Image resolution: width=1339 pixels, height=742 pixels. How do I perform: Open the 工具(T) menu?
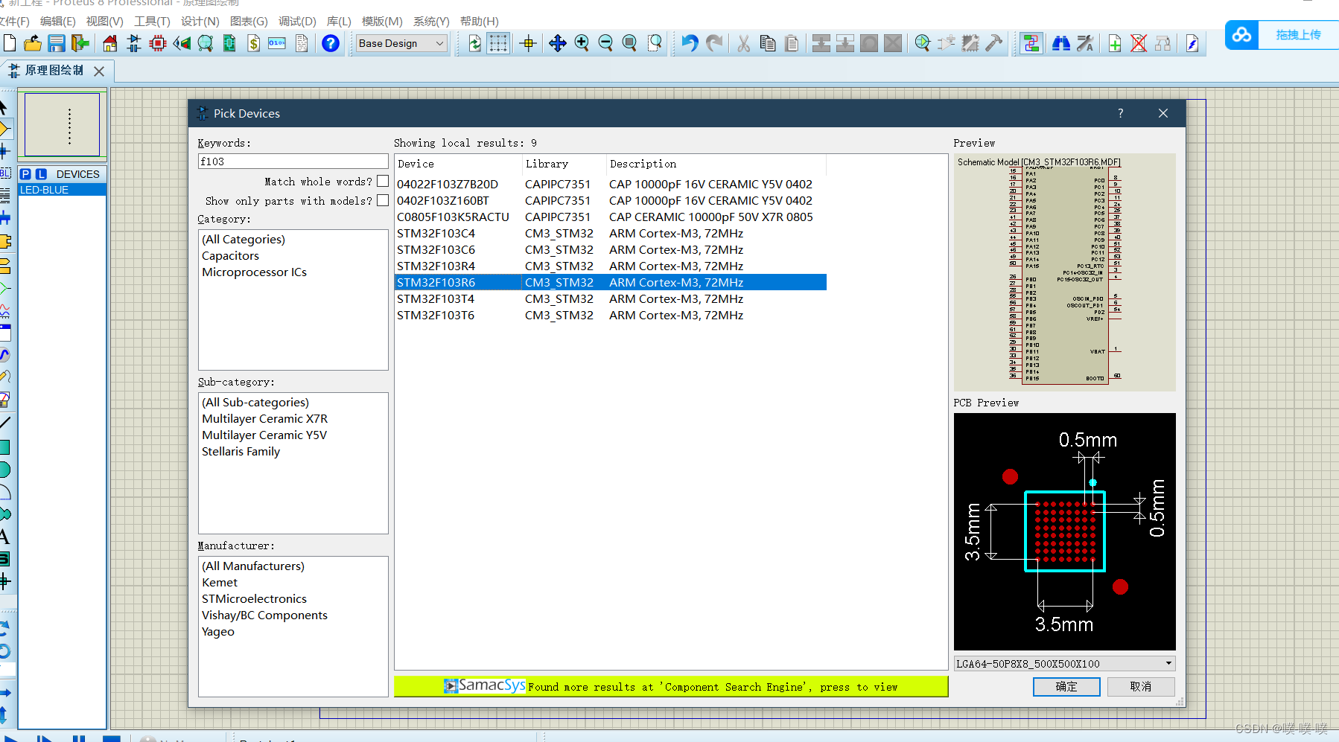[x=152, y=22]
